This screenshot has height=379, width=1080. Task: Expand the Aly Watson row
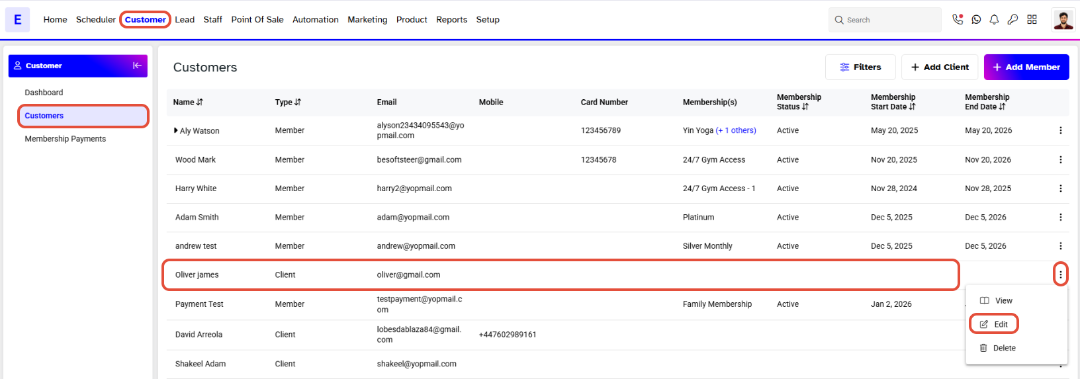175,130
